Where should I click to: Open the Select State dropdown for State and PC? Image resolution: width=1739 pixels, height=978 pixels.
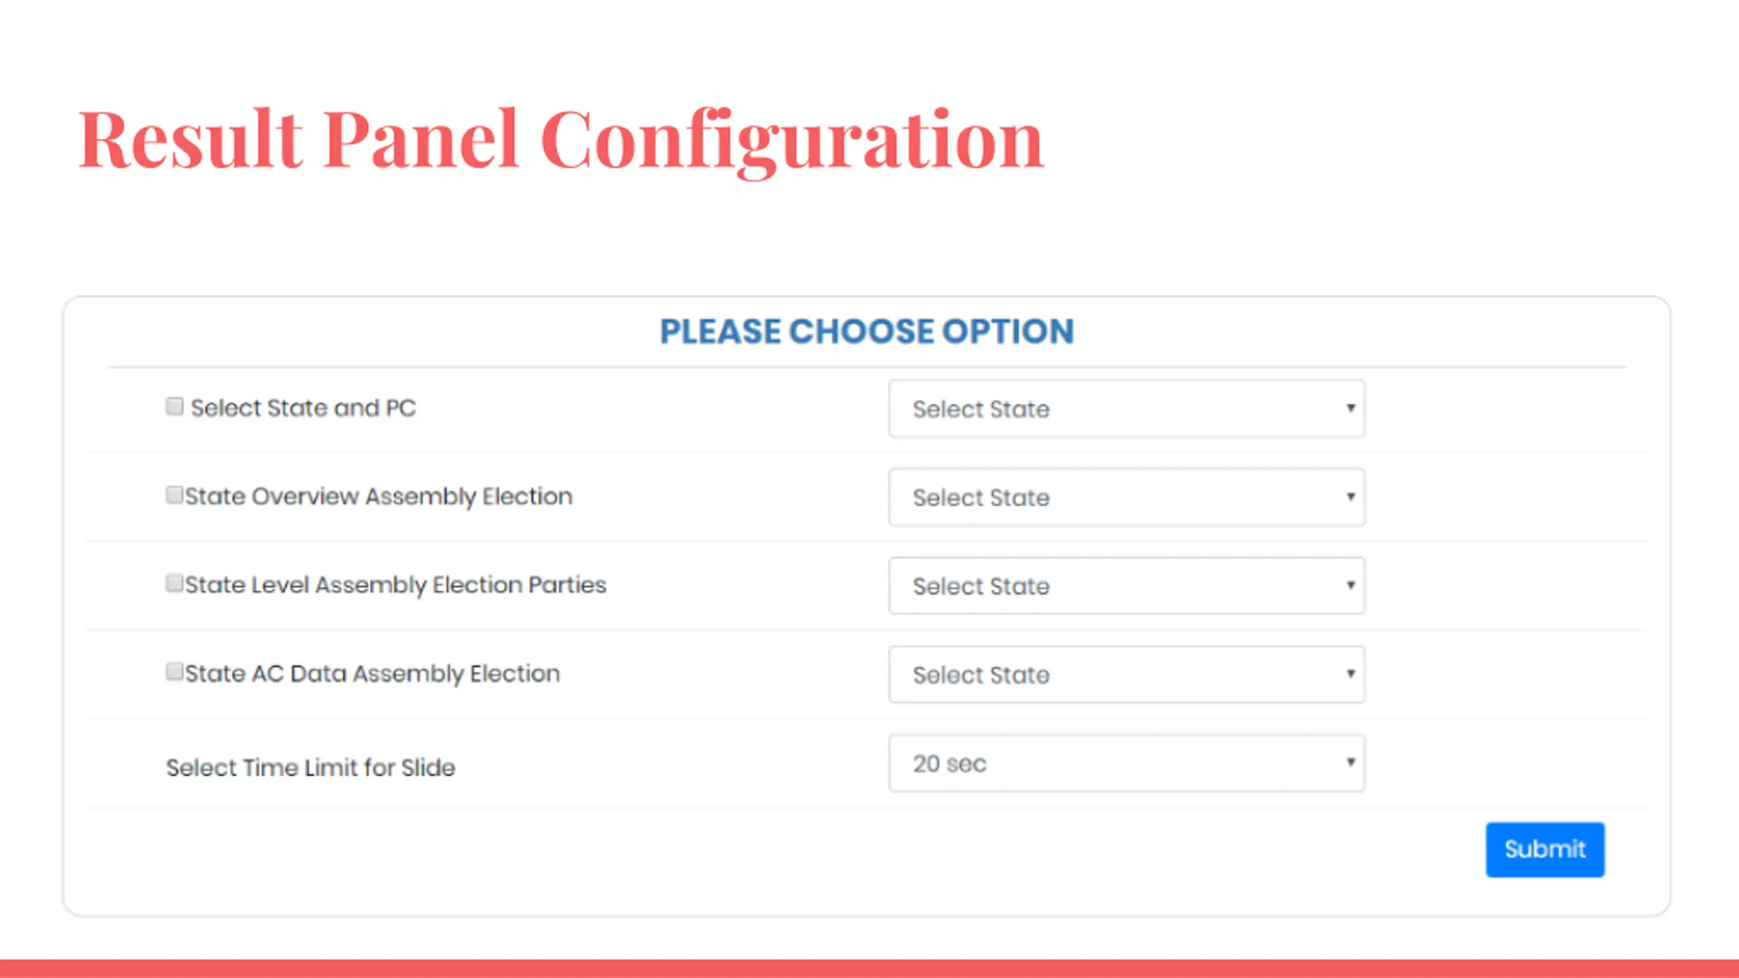point(1126,409)
